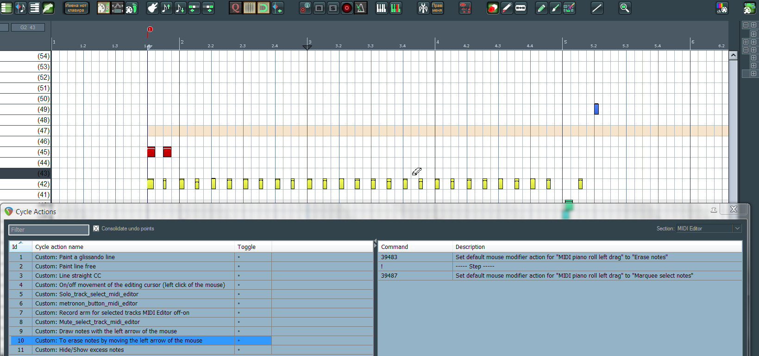This screenshot has height=356, width=759.
Task: Click the Command column header
Action: [415, 247]
